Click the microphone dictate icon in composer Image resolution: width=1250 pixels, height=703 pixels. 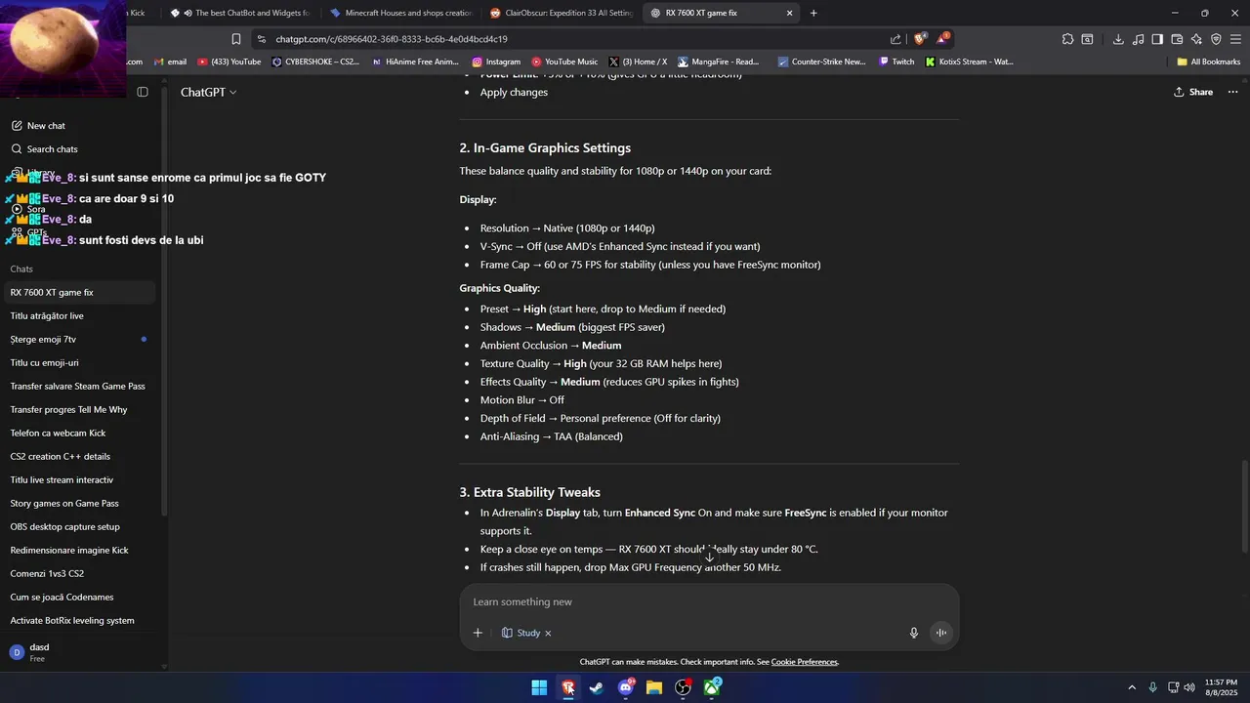pos(914,633)
